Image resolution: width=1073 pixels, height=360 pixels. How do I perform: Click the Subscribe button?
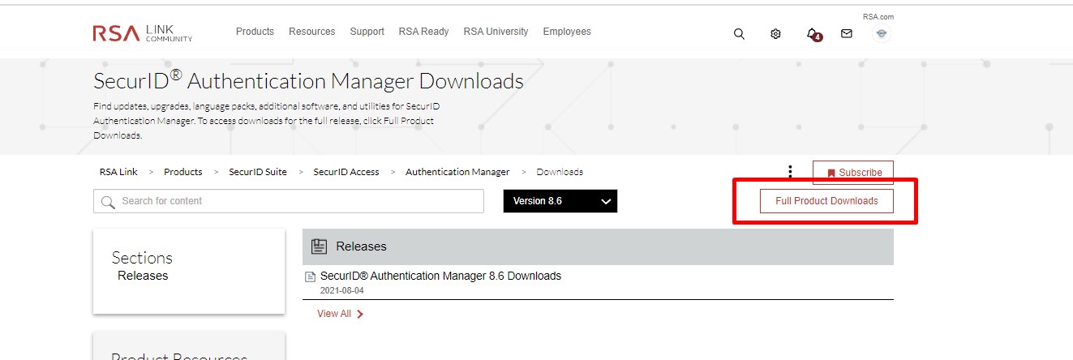click(x=853, y=173)
